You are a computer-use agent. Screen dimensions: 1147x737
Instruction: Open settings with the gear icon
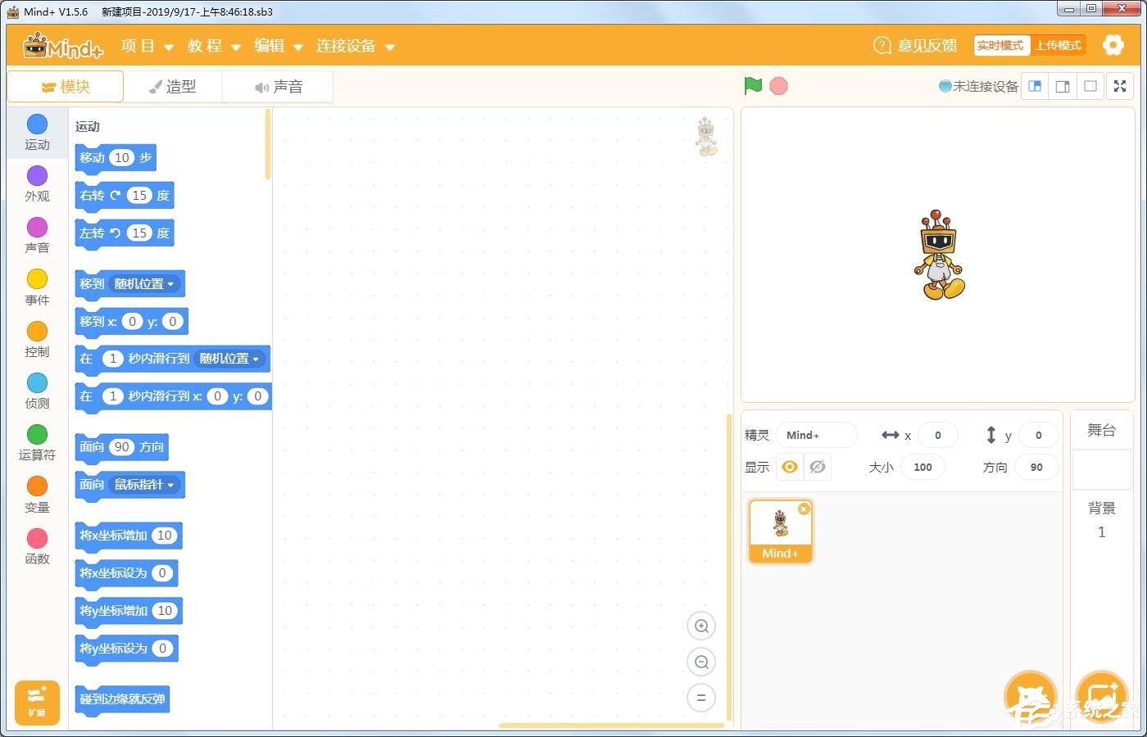(x=1113, y=45)
